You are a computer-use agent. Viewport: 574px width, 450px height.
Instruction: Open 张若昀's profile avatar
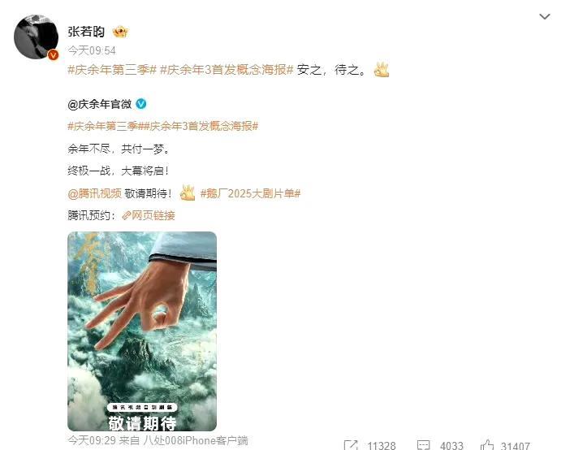coord(36,37)
